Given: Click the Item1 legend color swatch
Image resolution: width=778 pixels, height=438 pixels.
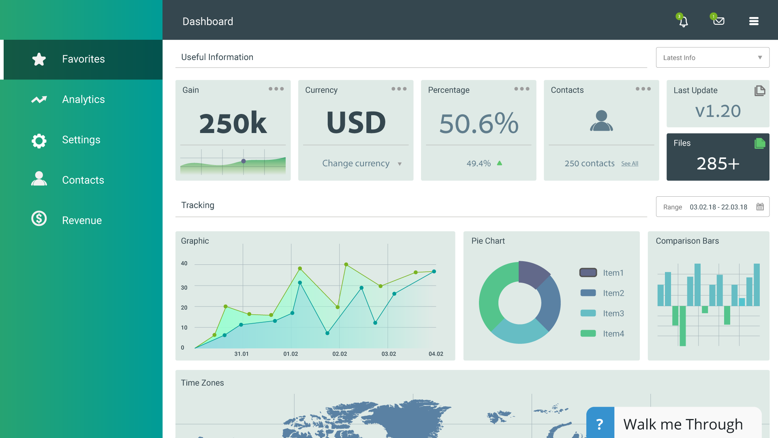Looking at the screenshot, I should coord(588,273).
